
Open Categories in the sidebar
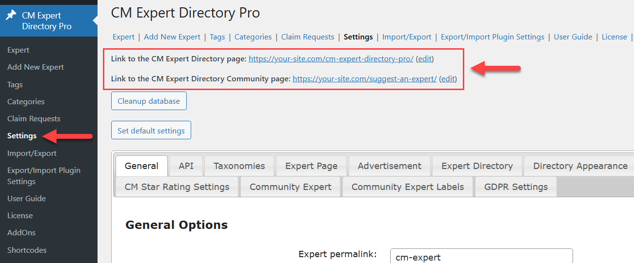point(26,102)
